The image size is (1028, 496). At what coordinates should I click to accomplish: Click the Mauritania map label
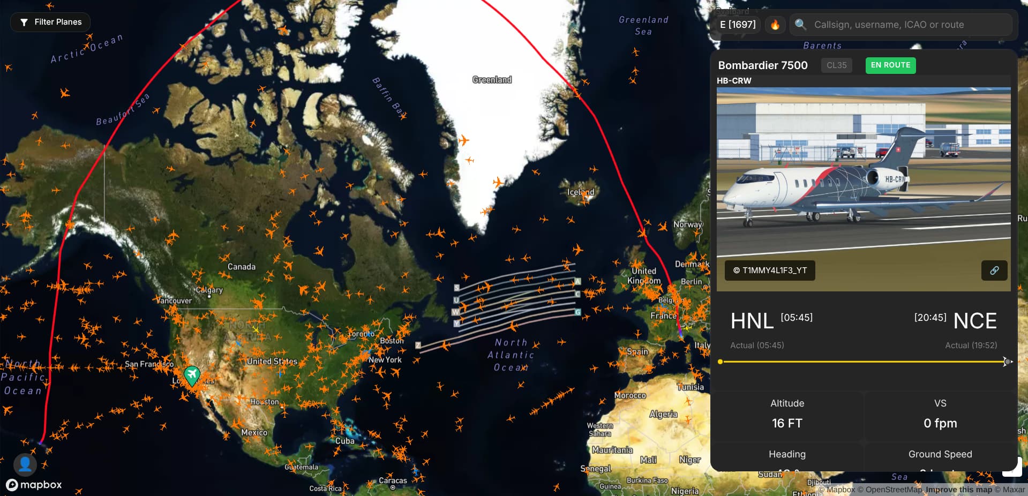click(x=612, y=450)
